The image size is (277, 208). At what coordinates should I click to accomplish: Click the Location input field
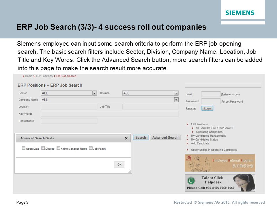click(x=69, y=107)
